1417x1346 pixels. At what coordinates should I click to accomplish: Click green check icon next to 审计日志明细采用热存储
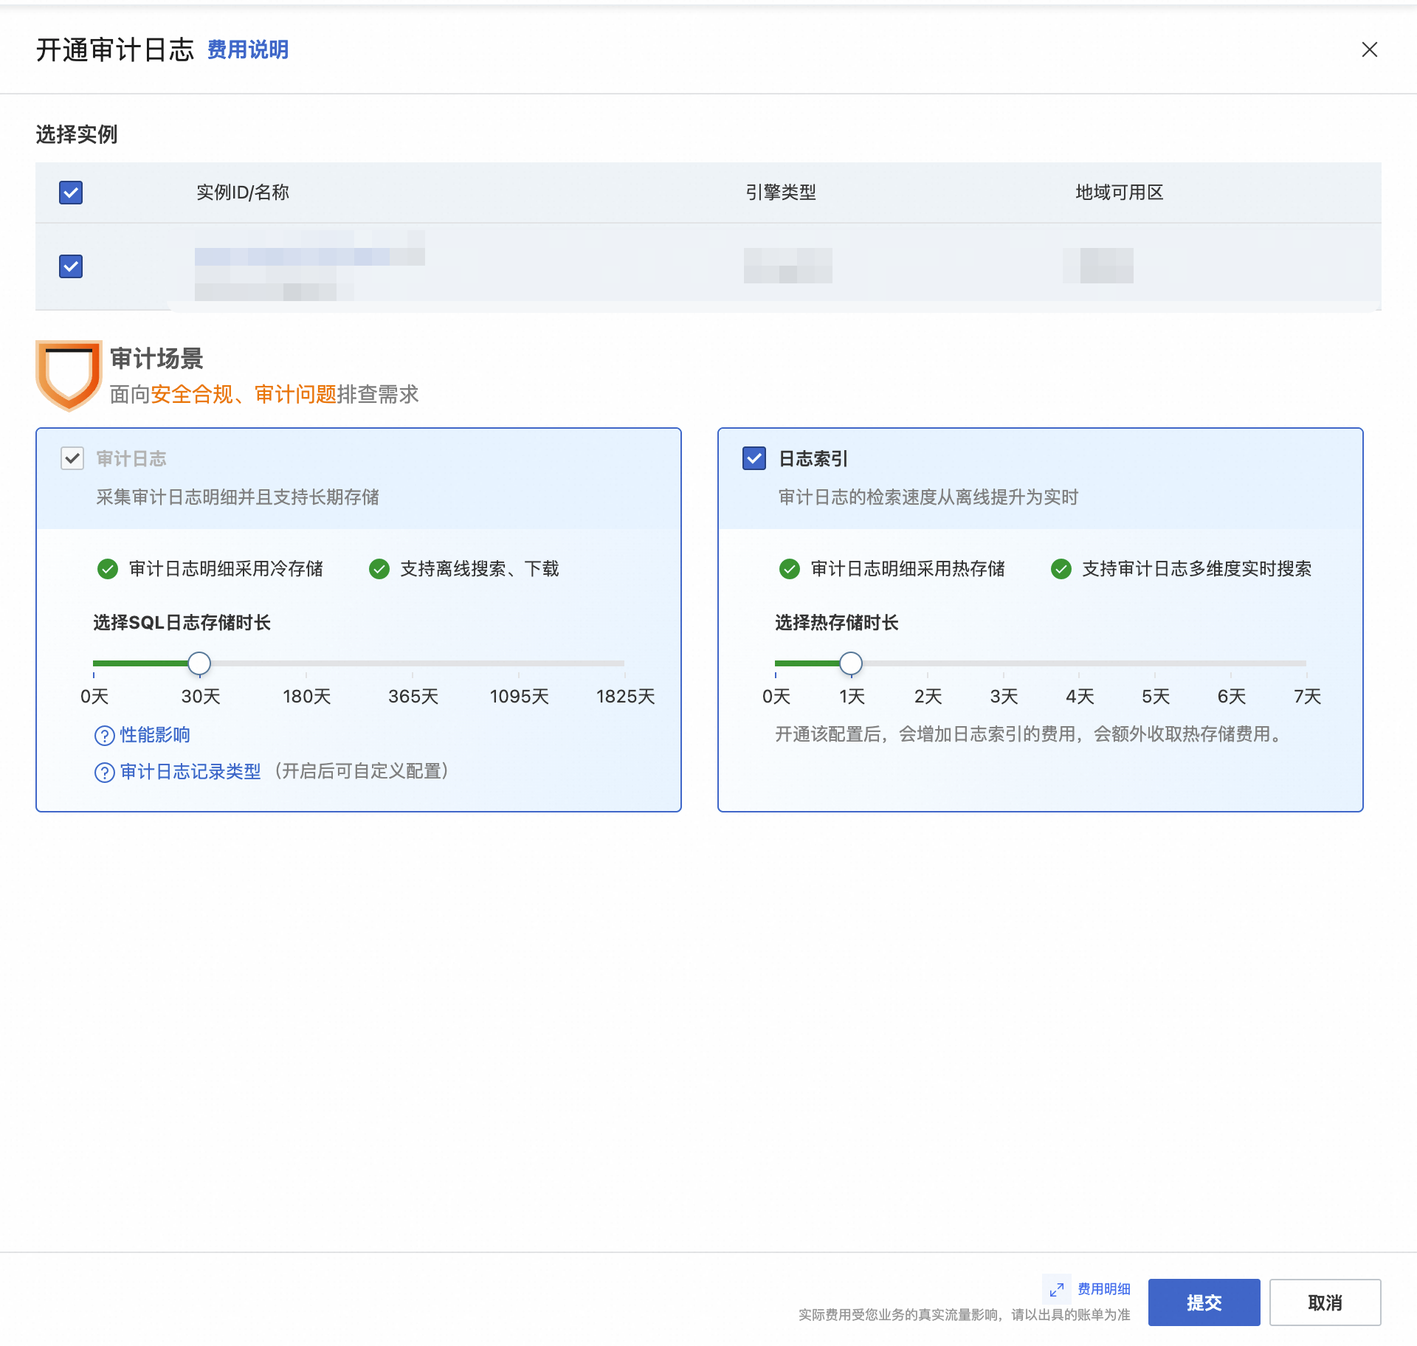(x=790, y=569)
